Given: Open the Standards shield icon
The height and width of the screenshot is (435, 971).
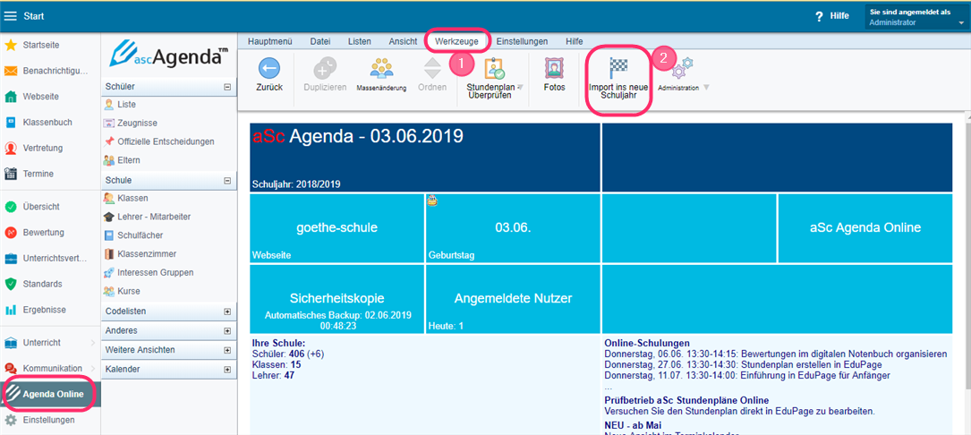Looking at the screenshot, I should coord(11,284).
